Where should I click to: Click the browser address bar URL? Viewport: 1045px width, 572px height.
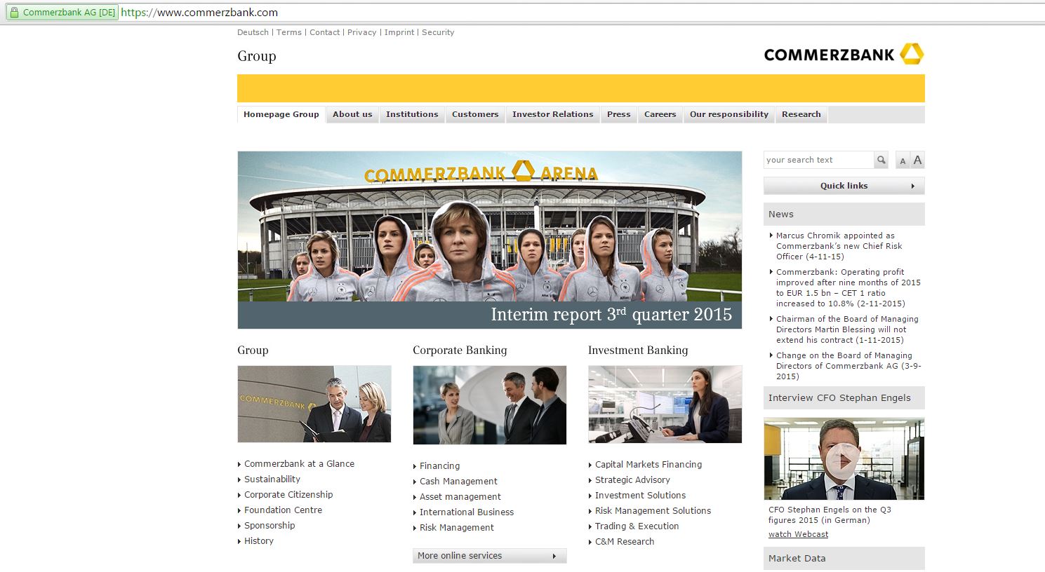(199, 13)
